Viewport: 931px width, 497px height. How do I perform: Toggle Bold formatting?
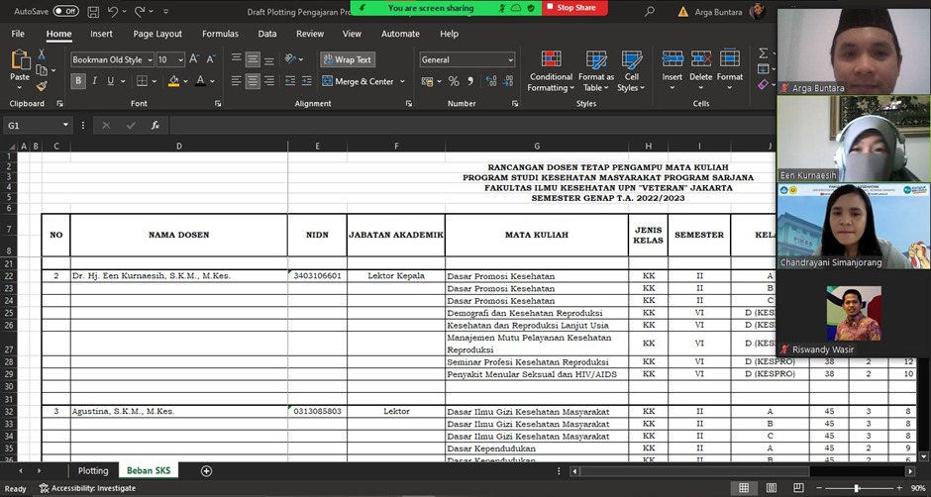tap(78, 81)
